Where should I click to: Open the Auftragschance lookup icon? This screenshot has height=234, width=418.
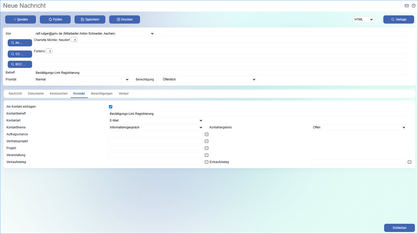click(x=207, y=134)
